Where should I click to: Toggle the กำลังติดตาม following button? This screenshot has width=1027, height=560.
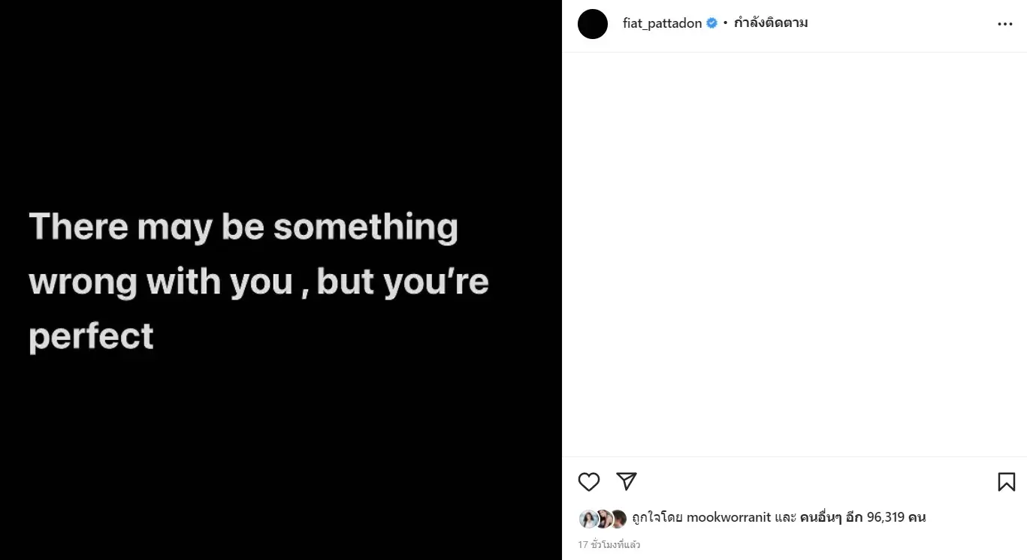(x=771, y=23)
